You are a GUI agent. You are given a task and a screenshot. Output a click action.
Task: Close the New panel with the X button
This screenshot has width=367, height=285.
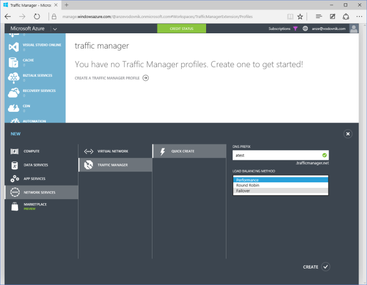(348, 134)
